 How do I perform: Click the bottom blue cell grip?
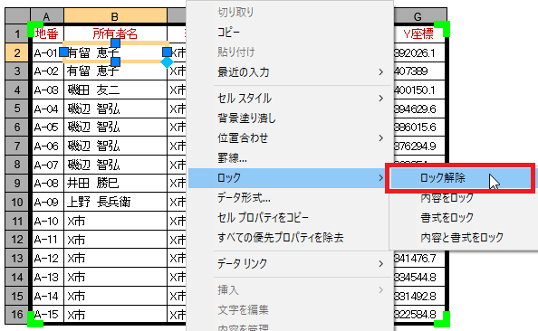tap(115, 61)
